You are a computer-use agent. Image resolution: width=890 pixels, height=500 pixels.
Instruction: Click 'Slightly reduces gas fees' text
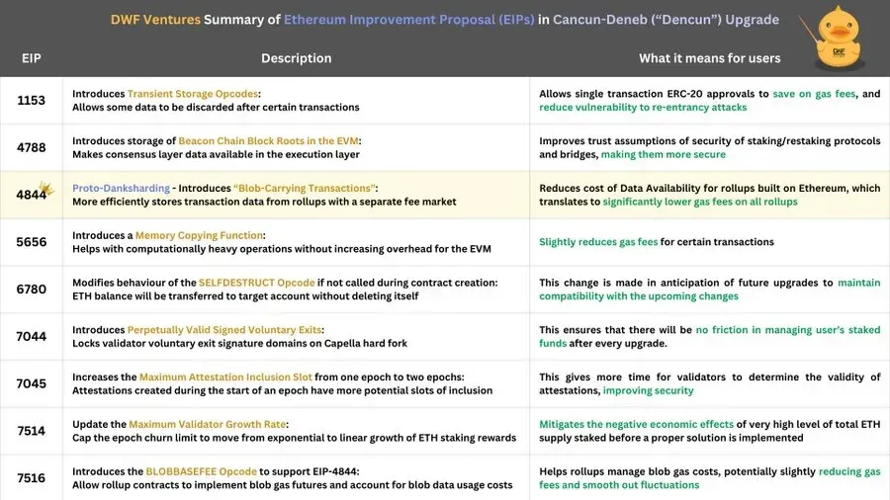(x=598, y=242)
